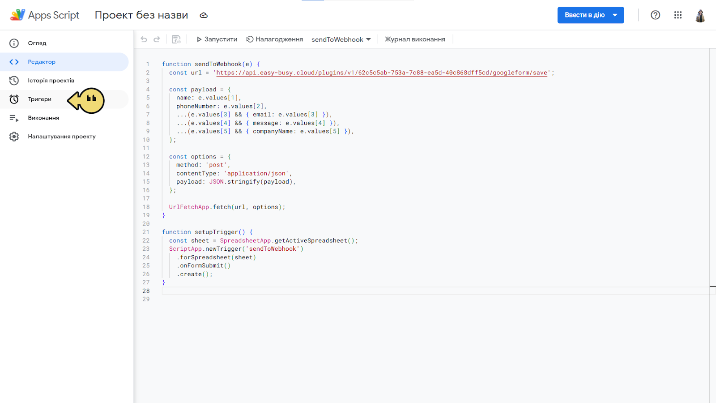Click the companyName spread line
This screenshot has height=403, width=716.
[265, 131]
